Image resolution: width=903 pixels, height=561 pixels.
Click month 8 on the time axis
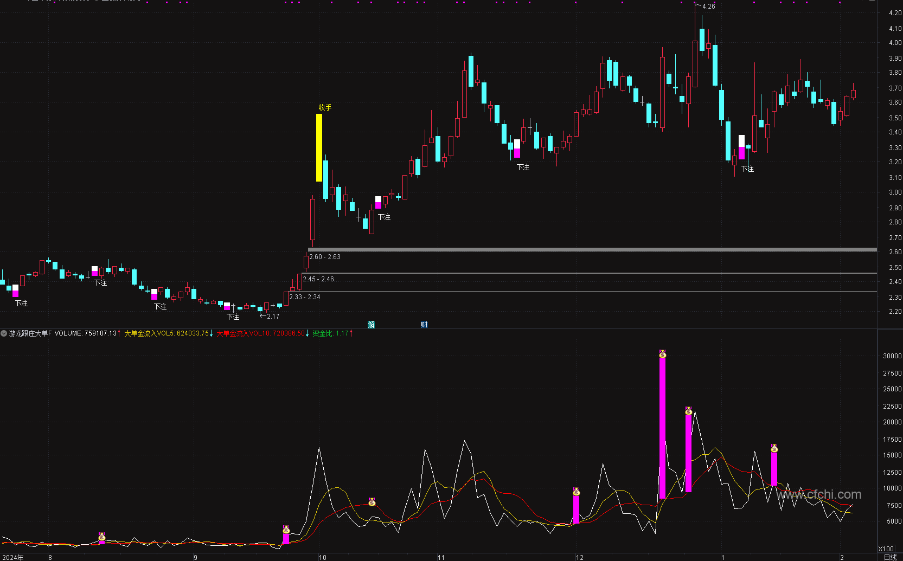click(x=50, y=557)
